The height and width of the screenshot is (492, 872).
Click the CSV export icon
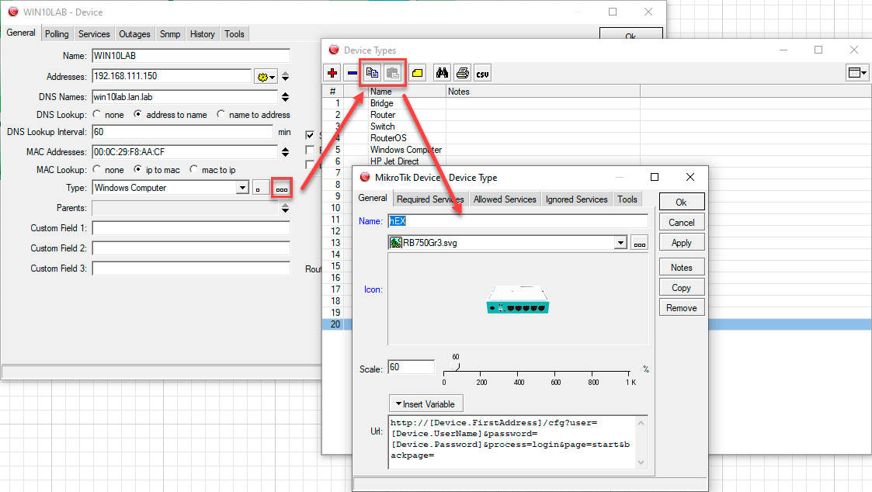coord(482,73)
